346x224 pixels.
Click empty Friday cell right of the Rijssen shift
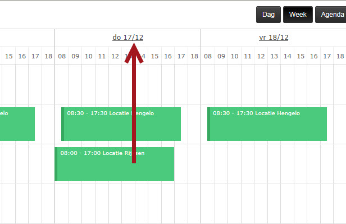274,164
